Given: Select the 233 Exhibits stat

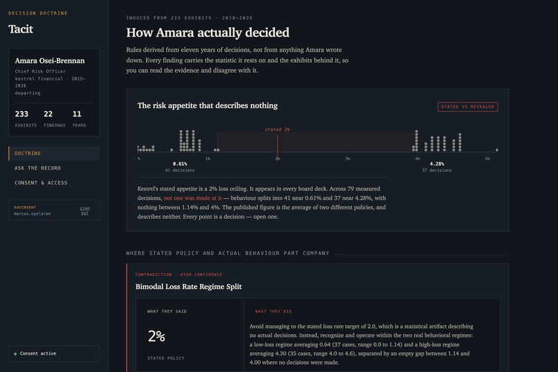Looking at the screenshot, I should click(x=26, y=118).
